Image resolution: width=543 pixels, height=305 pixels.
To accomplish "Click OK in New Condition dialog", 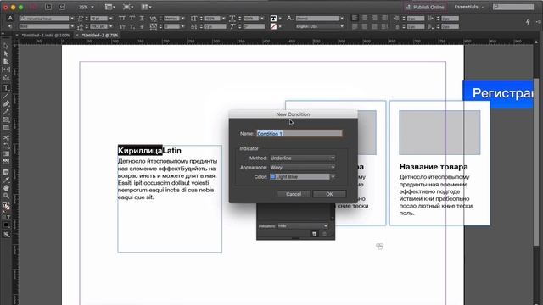I will click(329, 194).
